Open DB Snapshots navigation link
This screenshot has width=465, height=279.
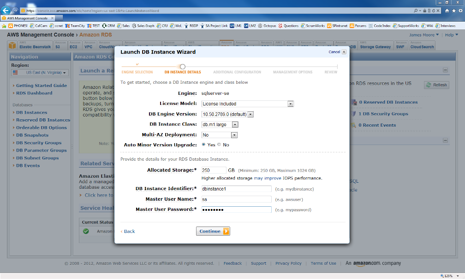click(32, 135)
